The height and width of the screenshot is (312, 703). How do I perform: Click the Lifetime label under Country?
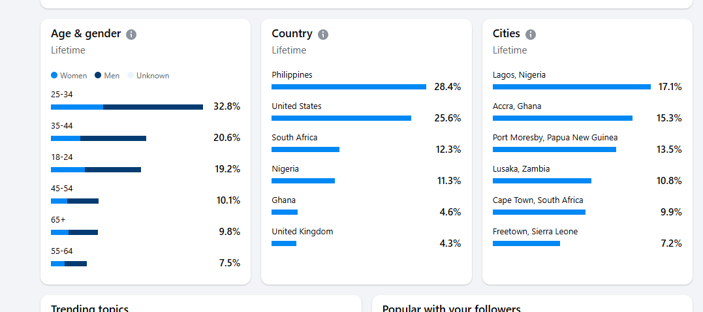coord(289,50)
